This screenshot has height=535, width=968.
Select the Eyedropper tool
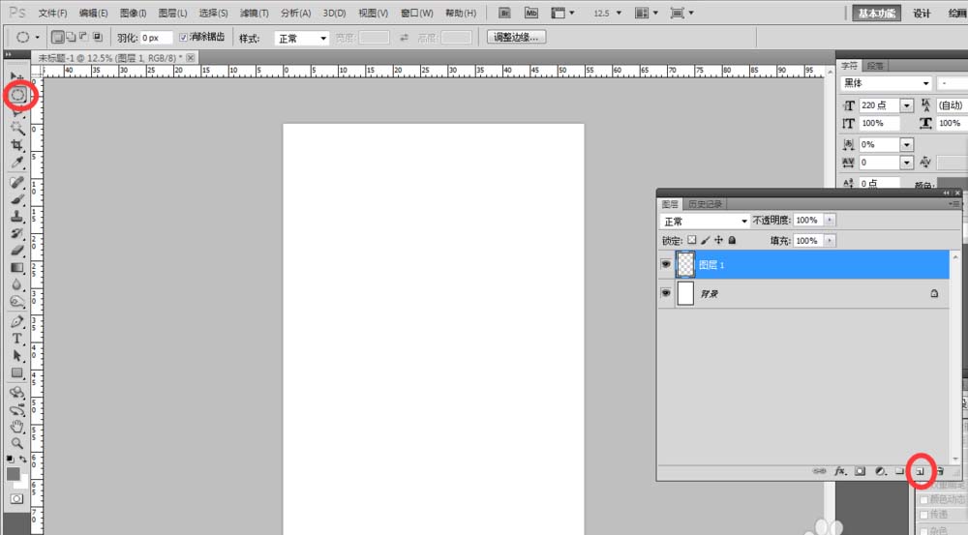point(17,162)
